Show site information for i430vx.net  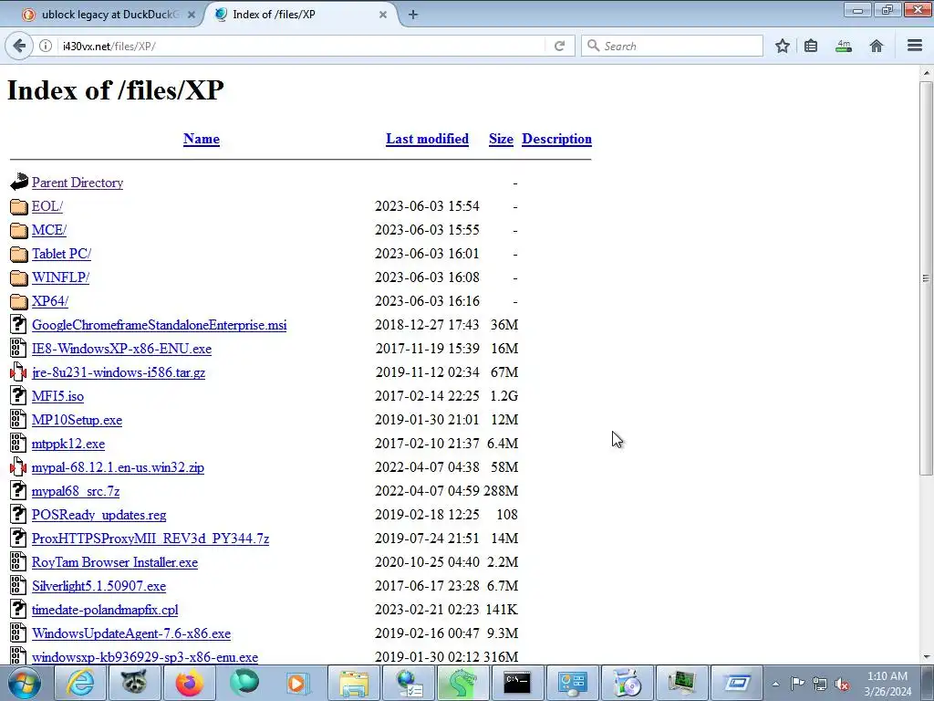tap(46, 46)
